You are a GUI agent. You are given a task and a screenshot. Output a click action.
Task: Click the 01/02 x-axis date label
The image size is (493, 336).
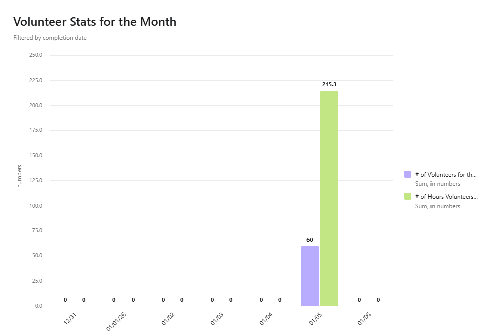[x=168, y=318]
